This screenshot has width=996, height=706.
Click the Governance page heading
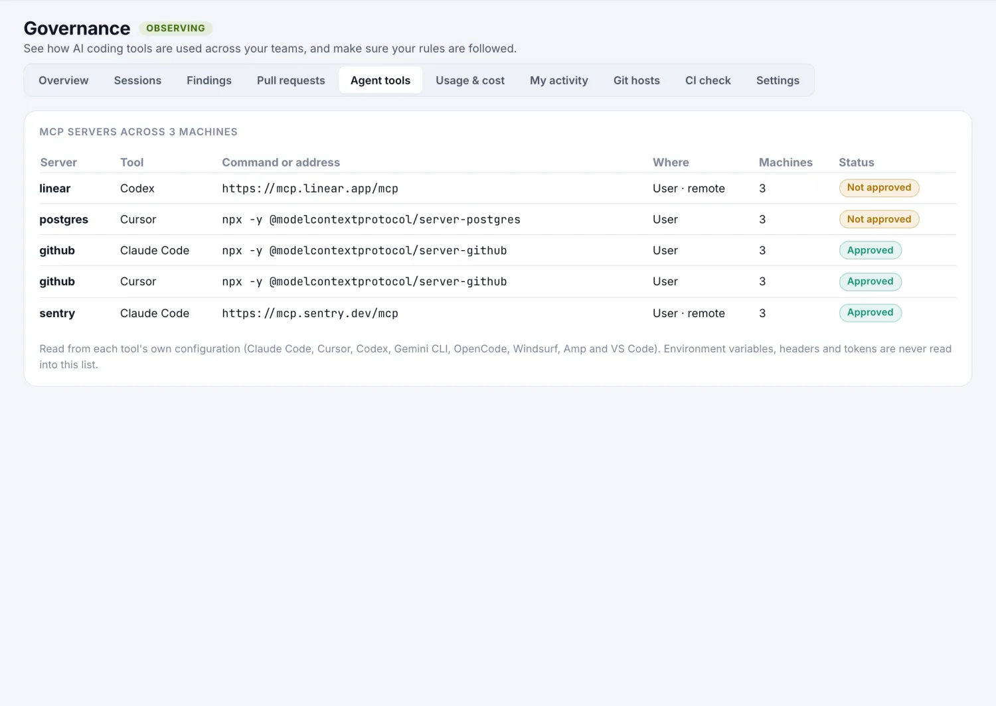tap(77, 29)
